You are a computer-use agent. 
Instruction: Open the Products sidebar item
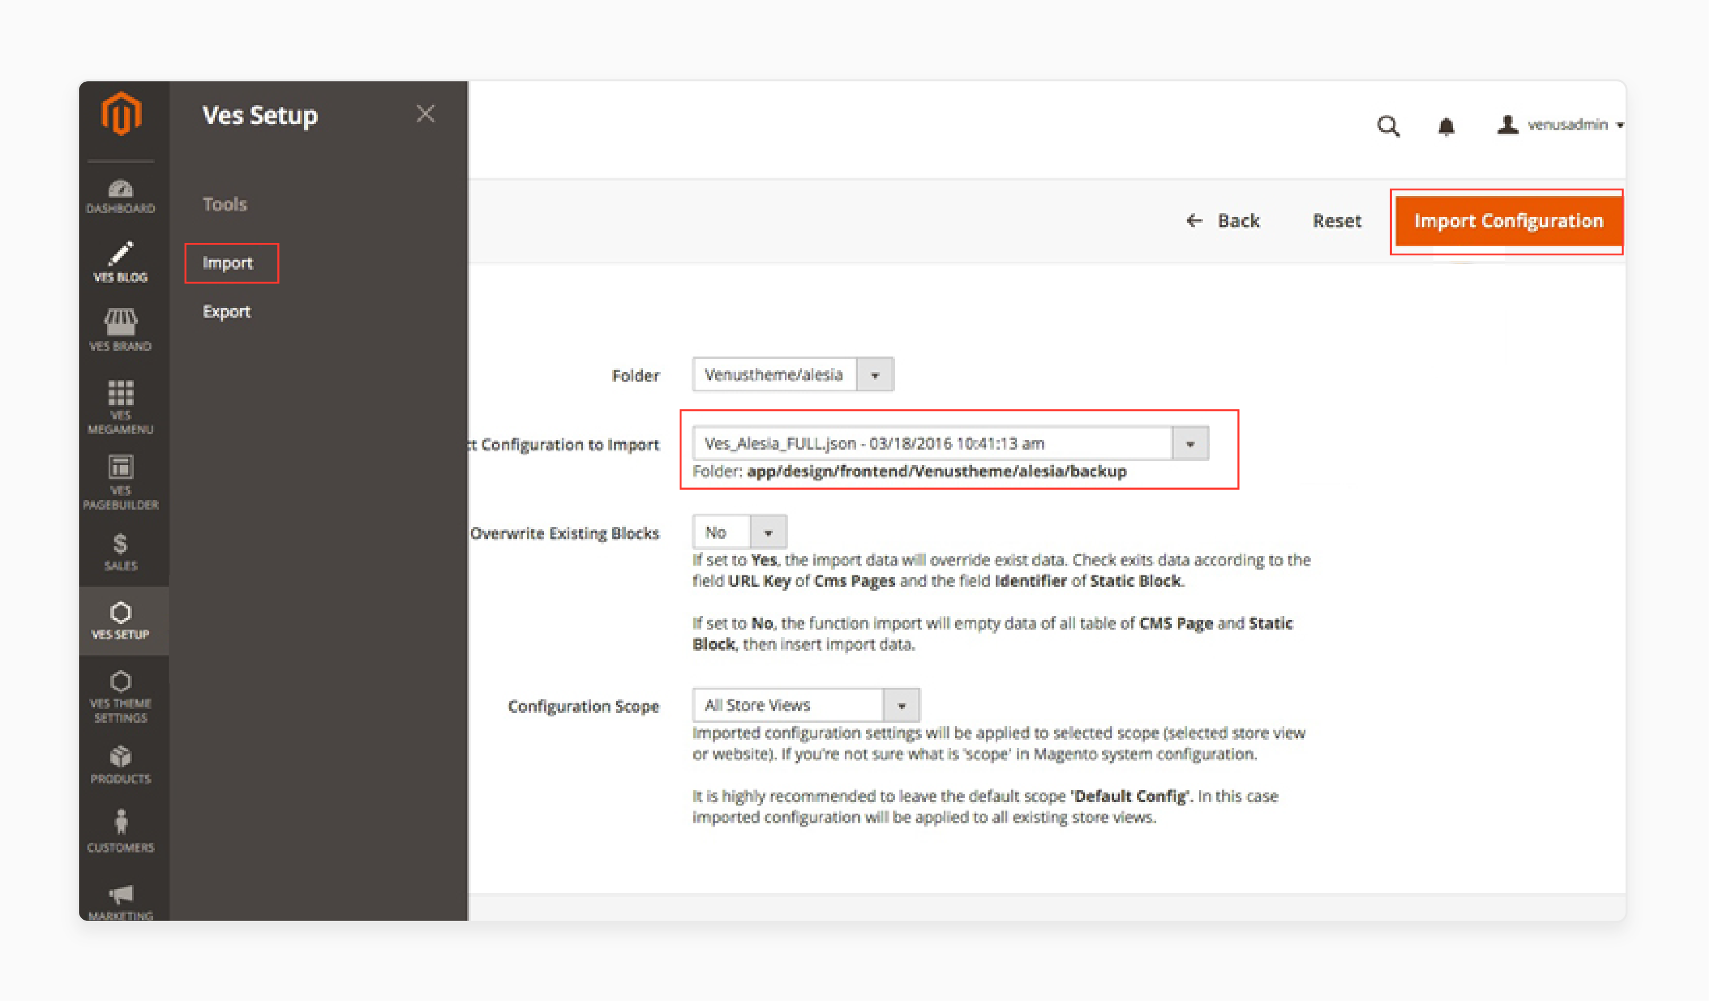pyautogui.click(x=121, y=766)
